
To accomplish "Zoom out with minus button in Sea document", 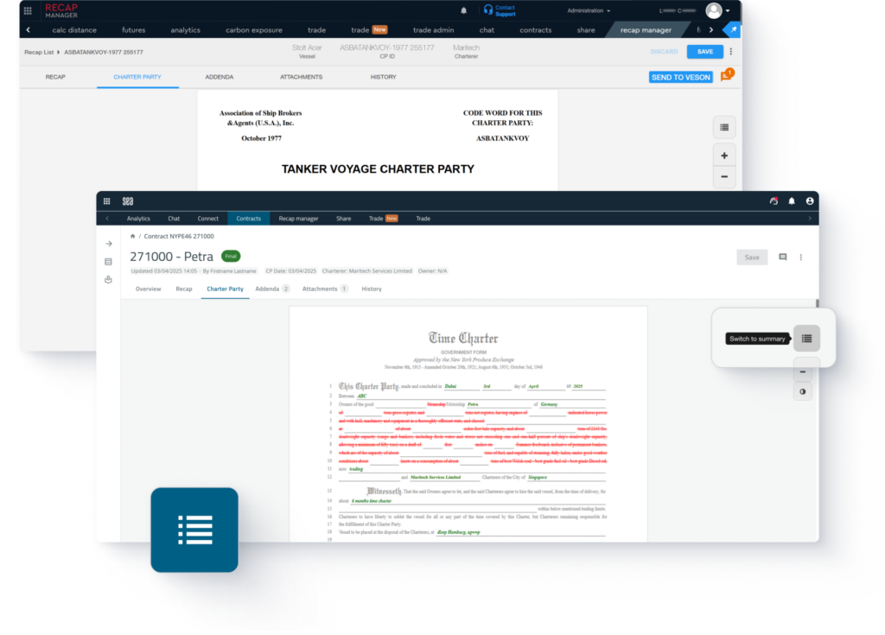I will click(x=803, y=372).
